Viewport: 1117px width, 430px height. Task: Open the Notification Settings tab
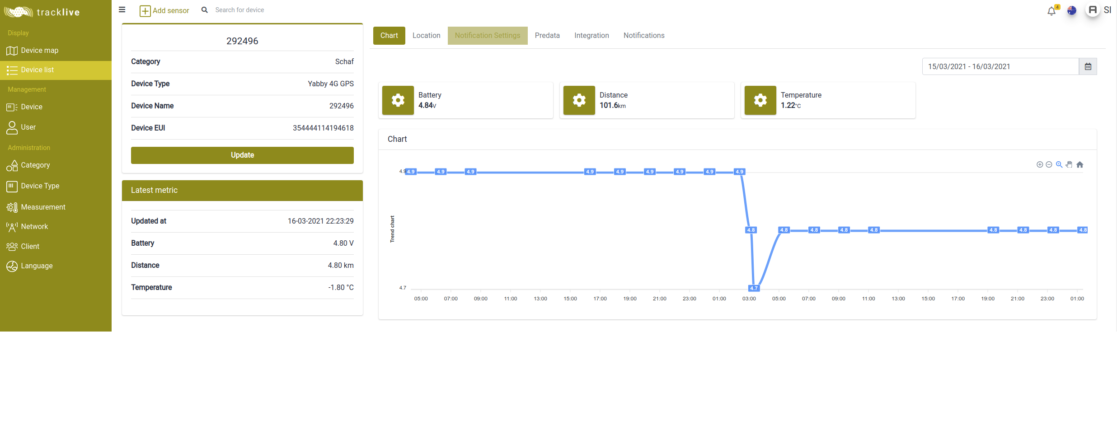point(487,36)
